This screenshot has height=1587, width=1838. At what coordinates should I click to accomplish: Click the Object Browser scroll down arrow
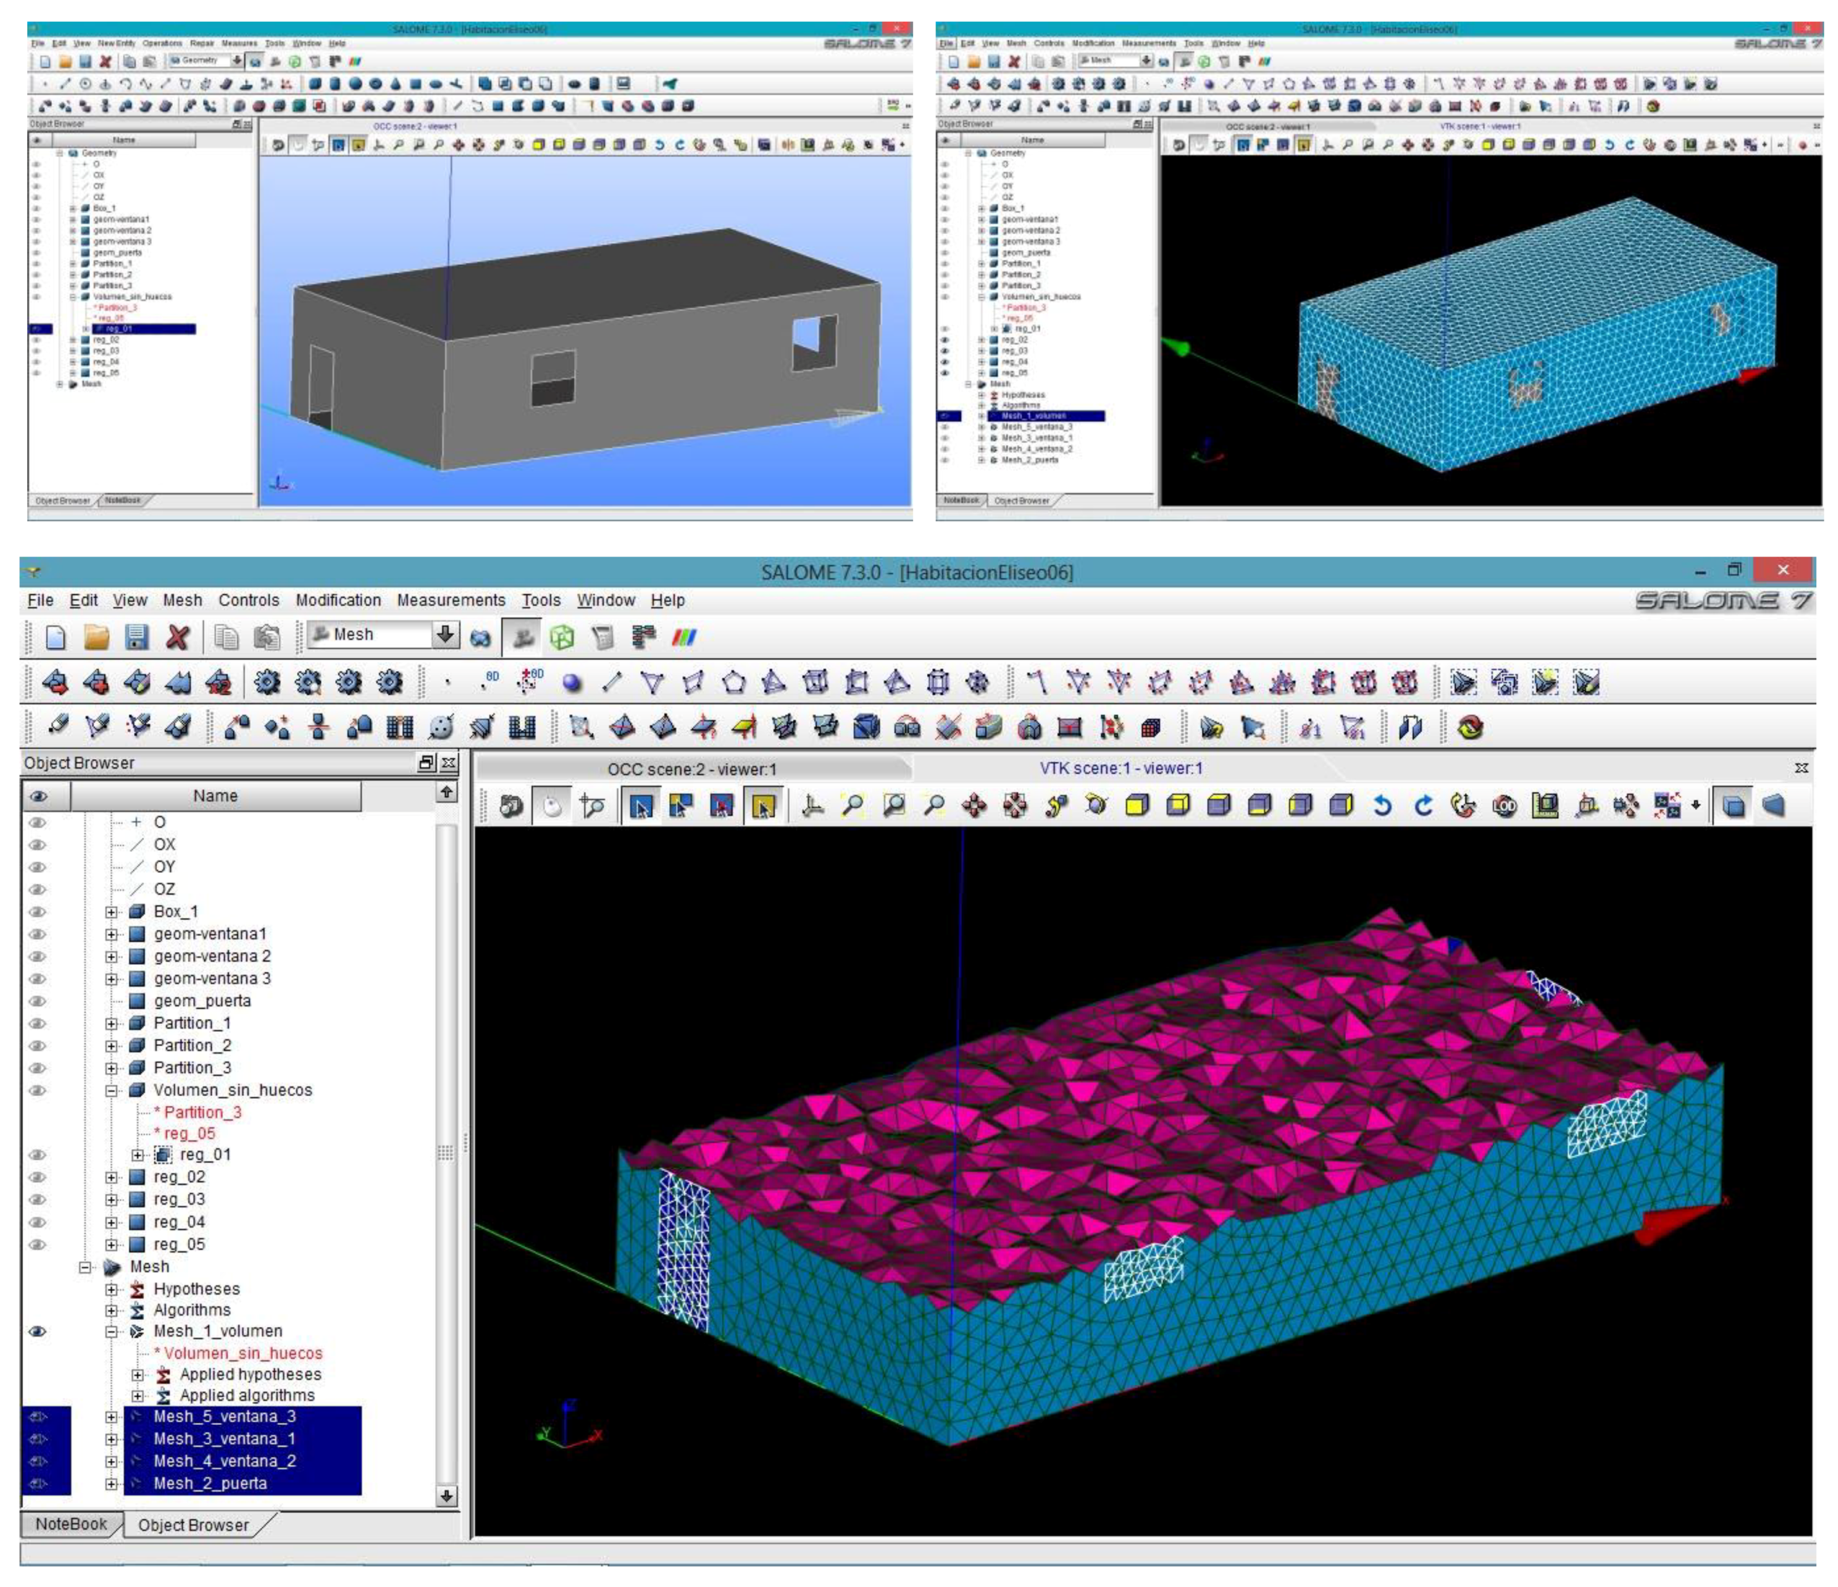coord(447,1496)
